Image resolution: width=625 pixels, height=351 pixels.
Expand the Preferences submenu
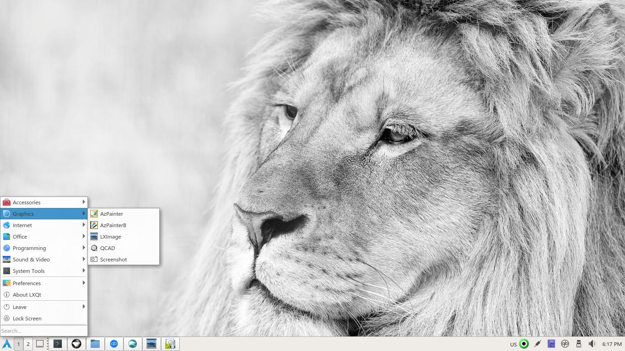[44, 283]
